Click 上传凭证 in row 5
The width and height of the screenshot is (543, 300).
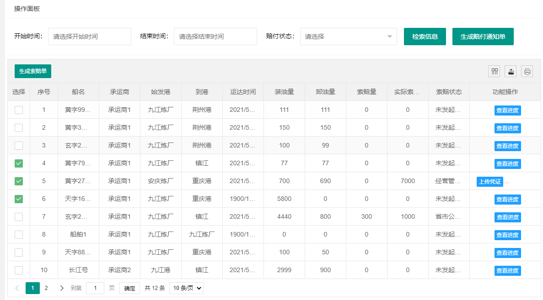click(489, 182)
